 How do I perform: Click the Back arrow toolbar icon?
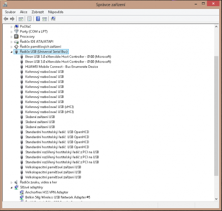tap(6, 19)
